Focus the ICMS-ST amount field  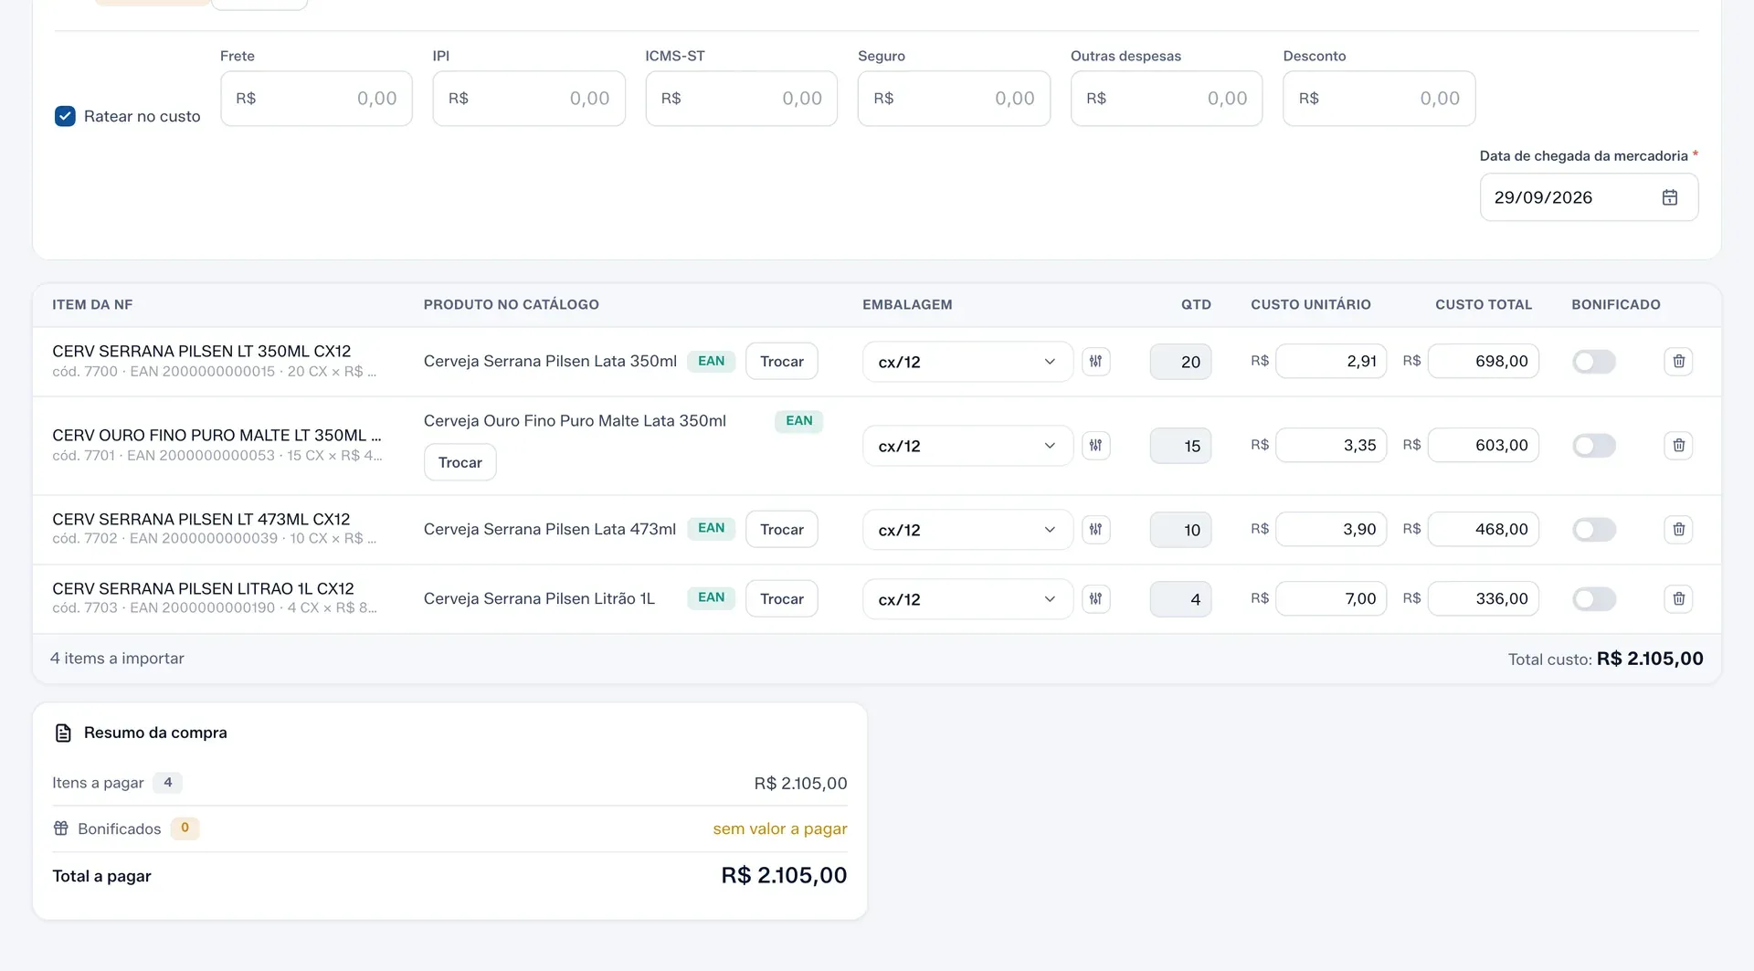pyautogui.click(x=742, y=99)
